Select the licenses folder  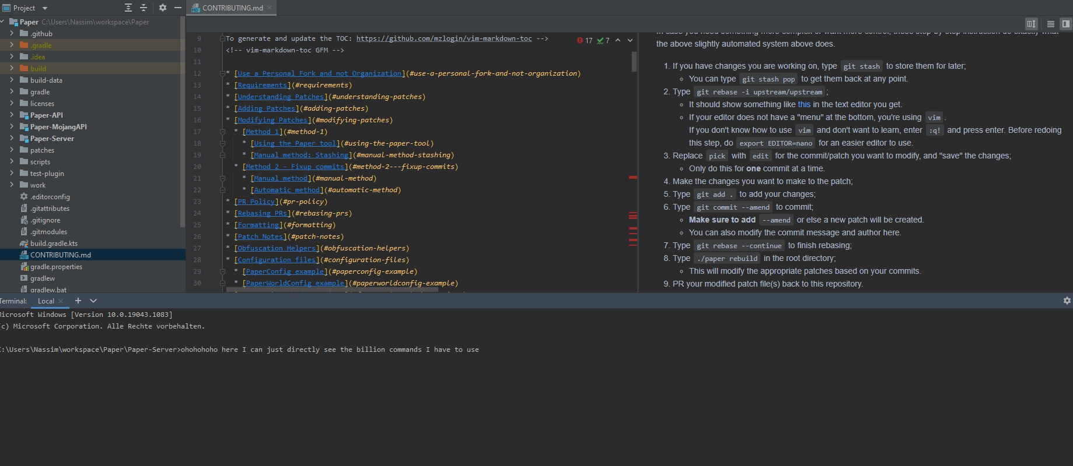(x=42, y=104)
